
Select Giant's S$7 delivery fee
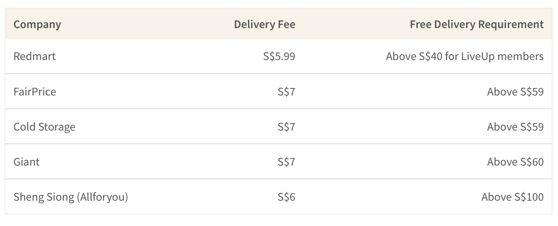pos(286,162)
